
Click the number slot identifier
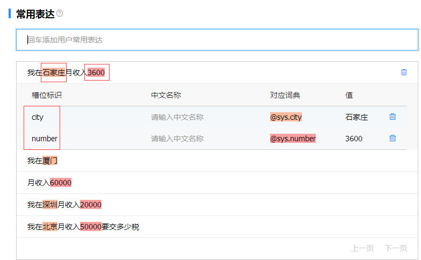pyautogui.click(x=45, y=139)
